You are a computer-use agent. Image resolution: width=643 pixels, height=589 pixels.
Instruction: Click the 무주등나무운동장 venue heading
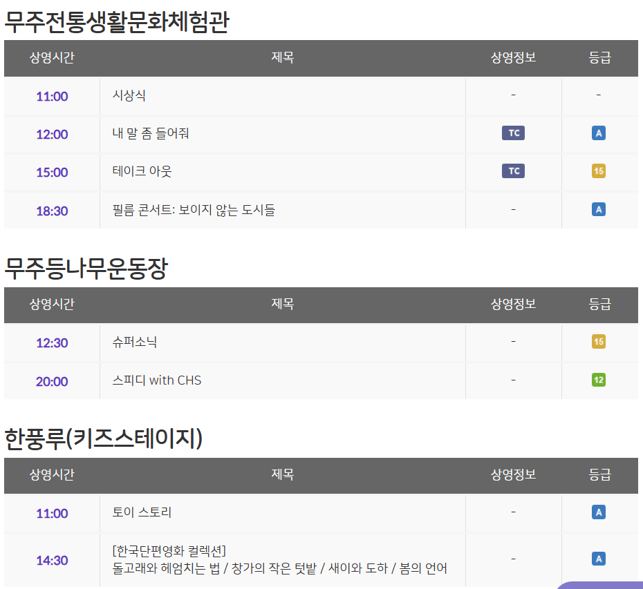click(x=86, y=269)
